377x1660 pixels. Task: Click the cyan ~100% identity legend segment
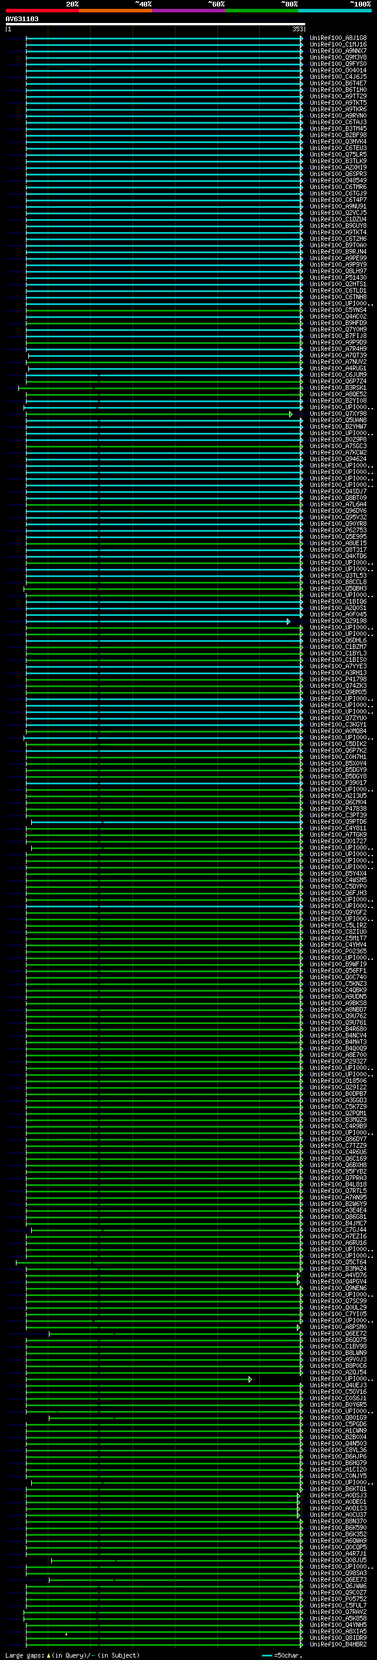point(335,11)
